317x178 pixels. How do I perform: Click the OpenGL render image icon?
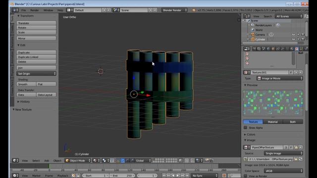pos(207,160)
